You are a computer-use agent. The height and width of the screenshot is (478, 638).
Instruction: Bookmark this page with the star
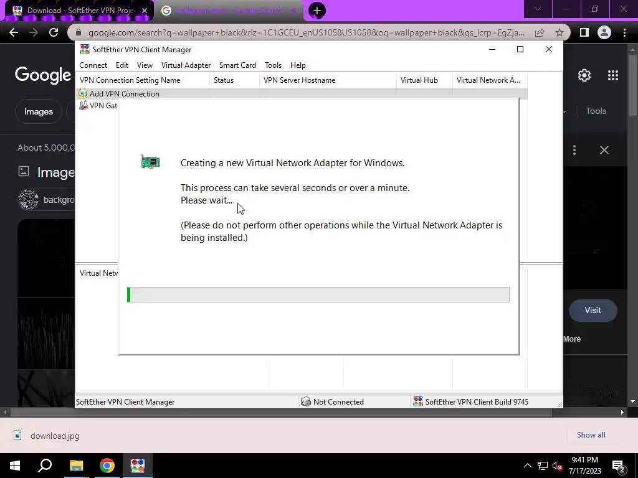tap(559, 32)
